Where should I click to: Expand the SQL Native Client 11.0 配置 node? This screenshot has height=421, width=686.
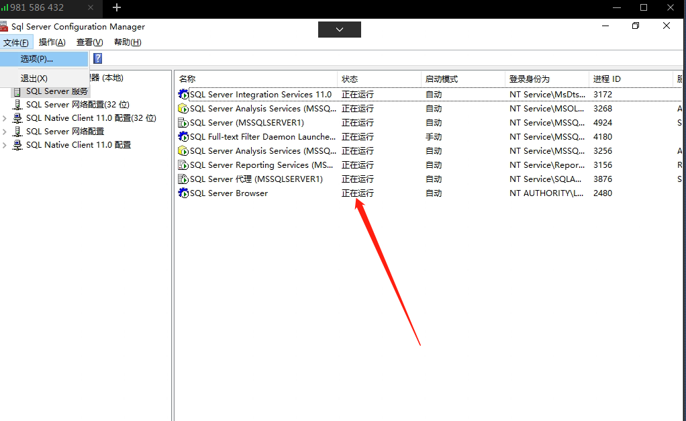tap(5, 145)
